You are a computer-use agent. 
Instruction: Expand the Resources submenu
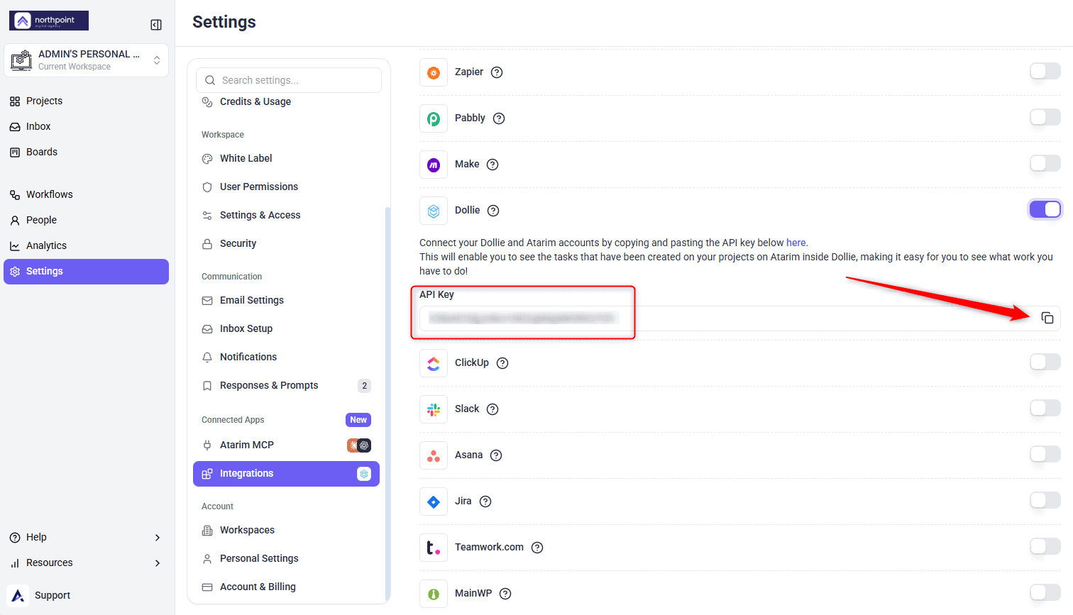[x=86, y=563]
